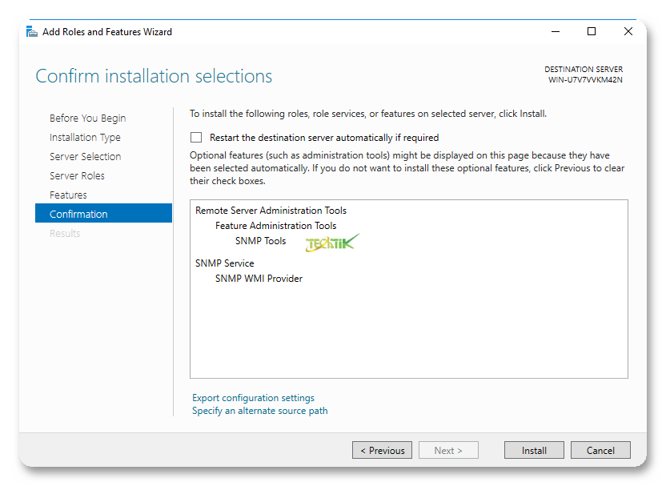Click SNMP Tools in the list

[x=260, y=241]
